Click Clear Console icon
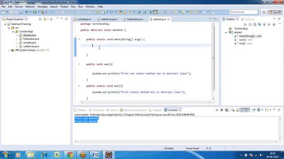284x159 pixels. (233, 110)
